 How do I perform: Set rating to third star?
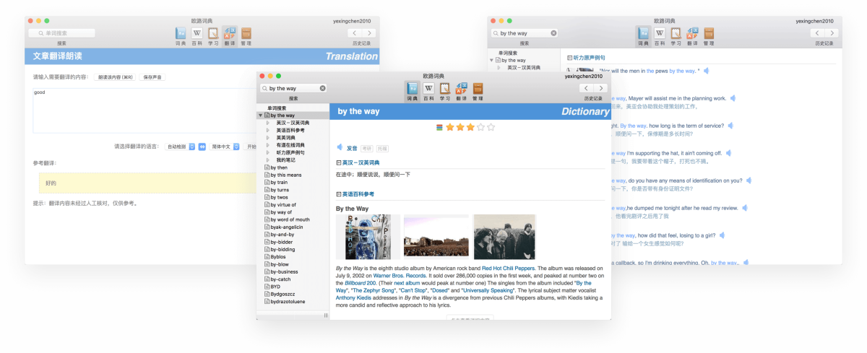pyautogui.click(x=470, y=128)
